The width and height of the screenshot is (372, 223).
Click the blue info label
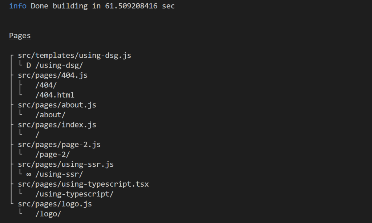18,6
